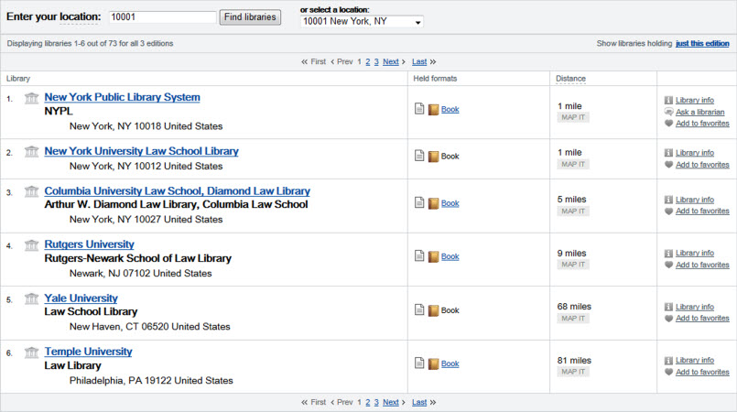The width and height of the screenshot is (737, 412).
Task: Open New York University Law School Library link
Action: point(142,151)
